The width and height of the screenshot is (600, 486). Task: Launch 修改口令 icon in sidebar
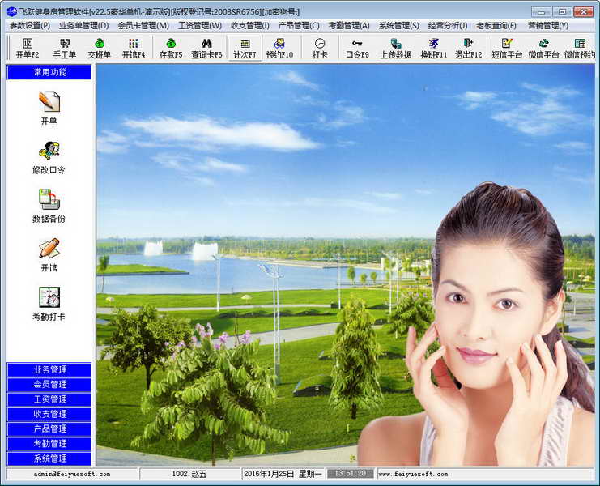coord(49,156)
